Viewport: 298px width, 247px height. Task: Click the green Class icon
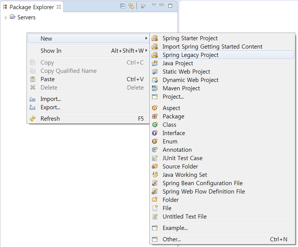155,124
